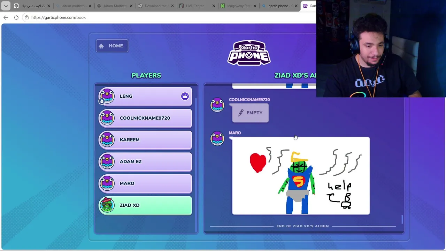The width and height of the screenshot is (446, 251).
Task: Close the Arabic-titled ChatGPT tab
Action: (49, 6)
